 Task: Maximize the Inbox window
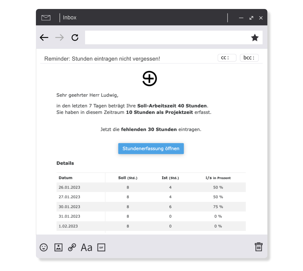point(251,18)
